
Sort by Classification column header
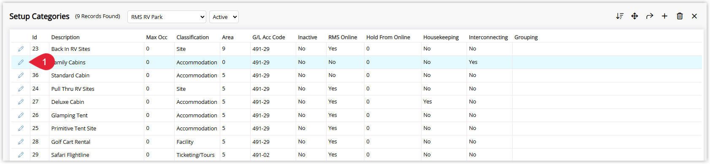point(192,37)
